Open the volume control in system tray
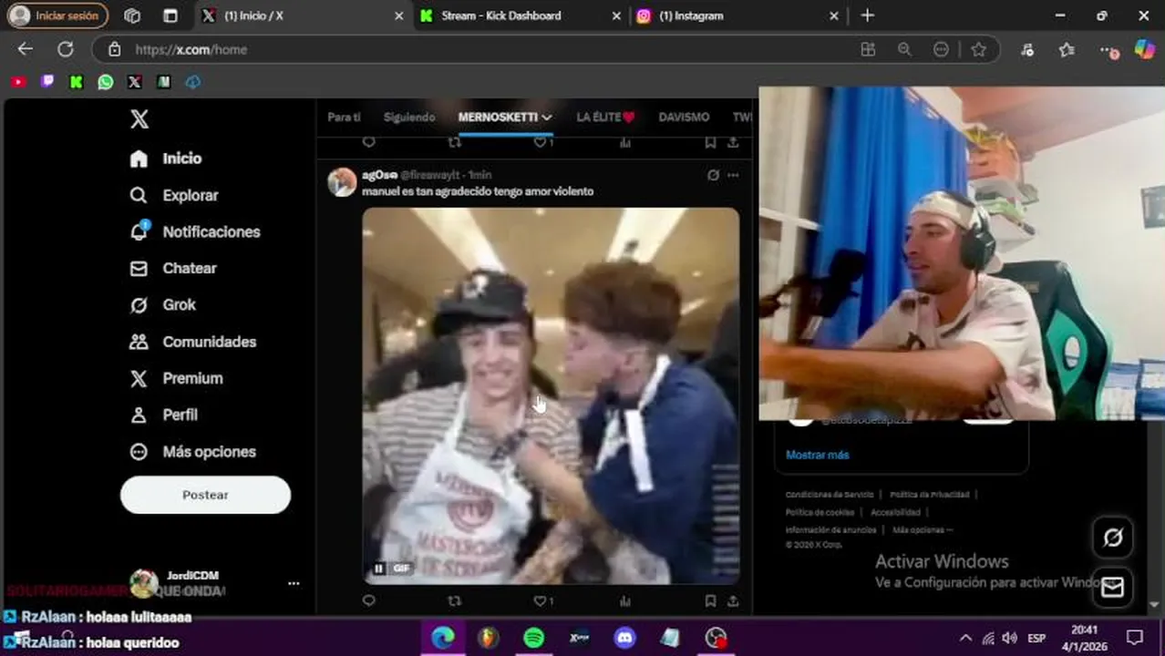Image resolution: width=1165 pixels, height=656 pixels. [1009, 638]
